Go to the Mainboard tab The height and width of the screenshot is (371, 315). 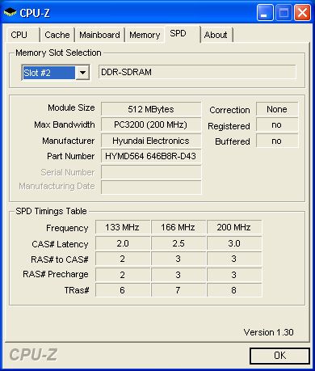[x=99, y=35]
